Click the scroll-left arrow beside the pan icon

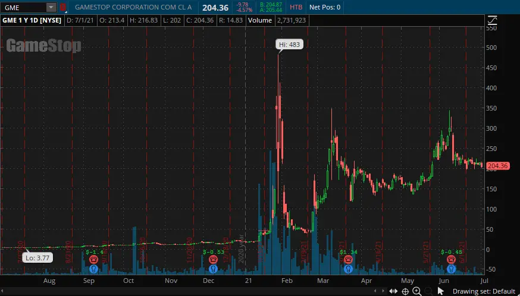pyautogui.click(x=375, y=291)
